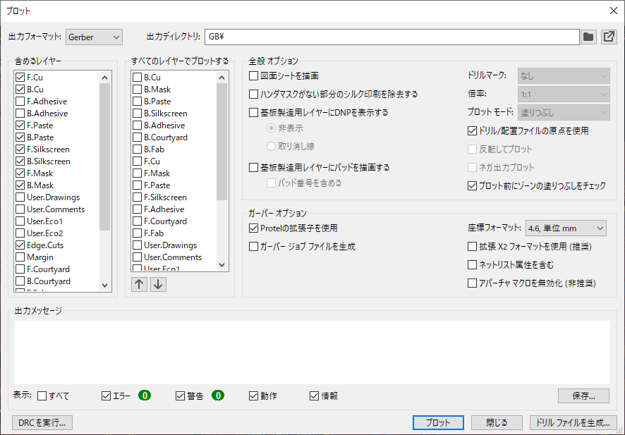
Task: Enable User.Eco2 in included layers
Action: [x=20, y=233]
